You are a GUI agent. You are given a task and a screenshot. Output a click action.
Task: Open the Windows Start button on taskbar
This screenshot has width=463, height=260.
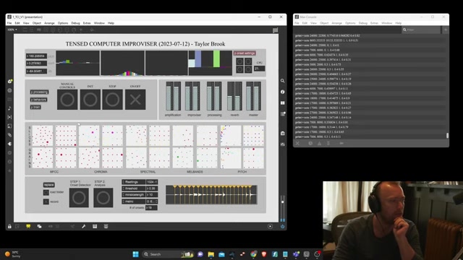(135, 254)
